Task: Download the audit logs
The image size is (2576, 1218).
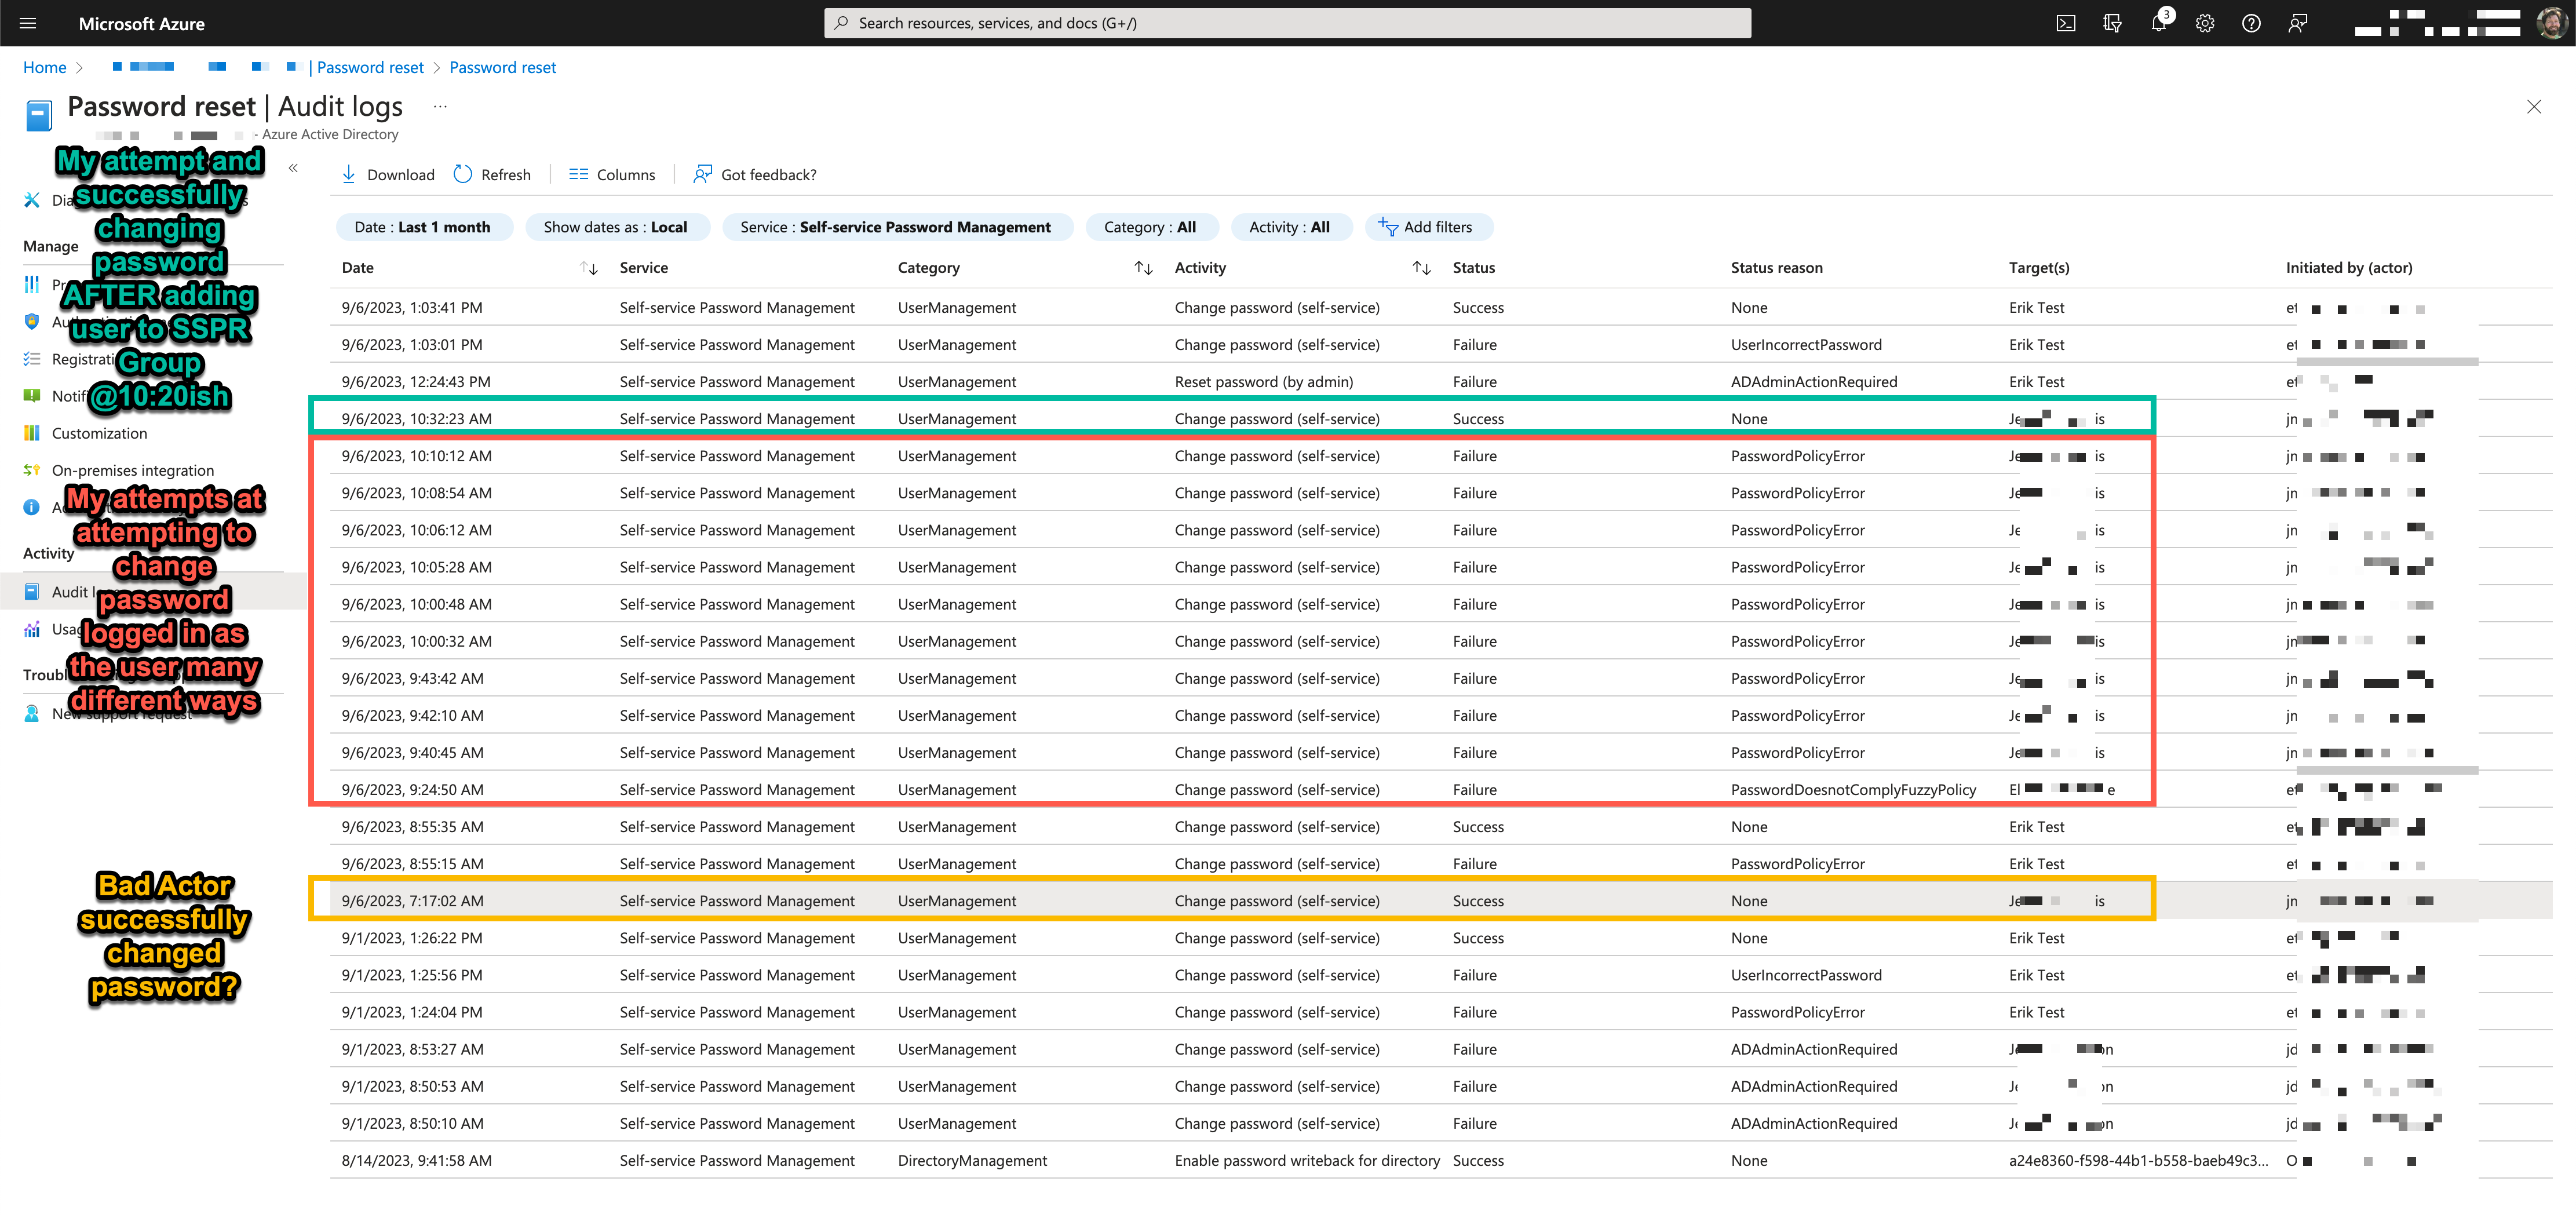Action: (388, 174)
